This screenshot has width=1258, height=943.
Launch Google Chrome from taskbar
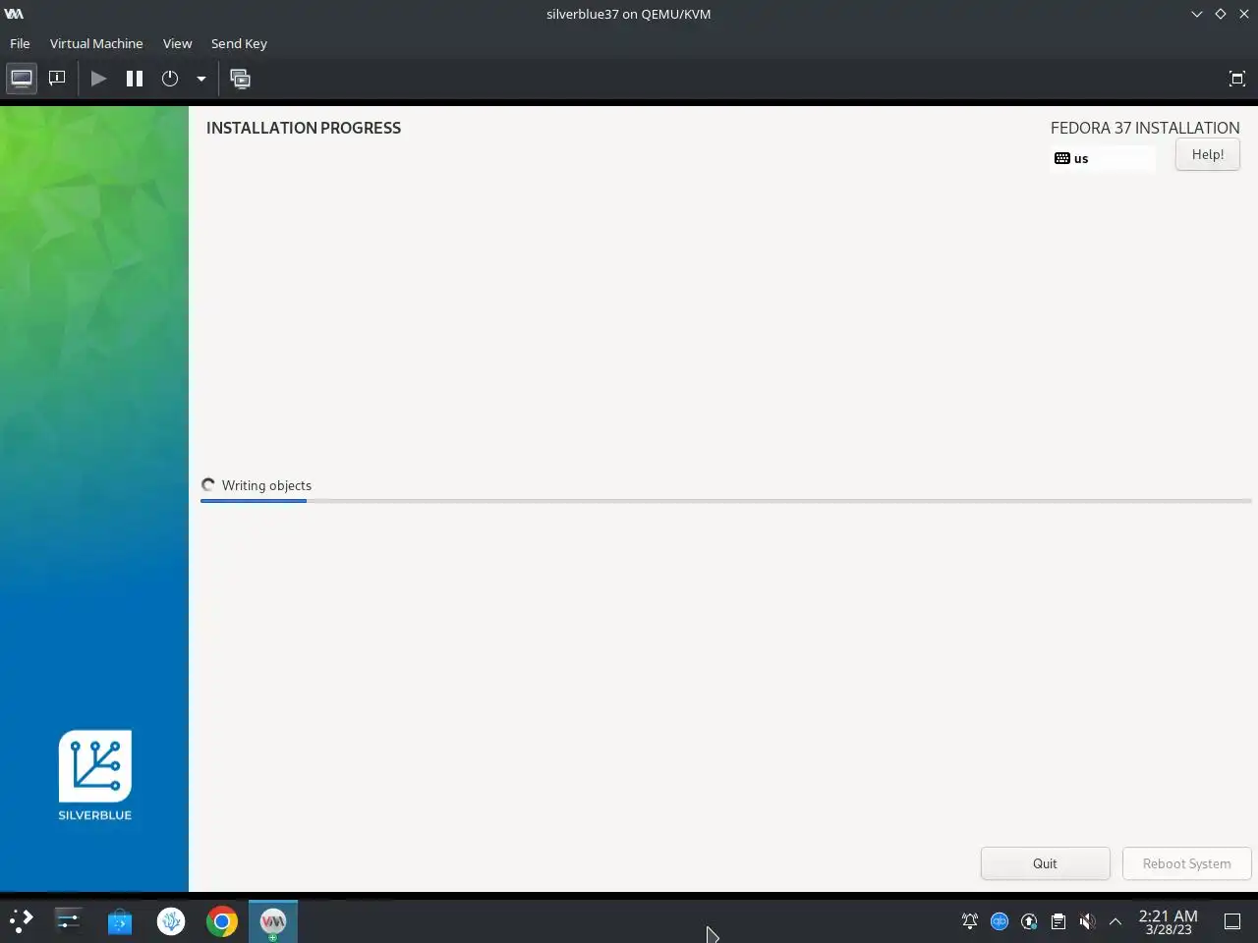point(222,921)
